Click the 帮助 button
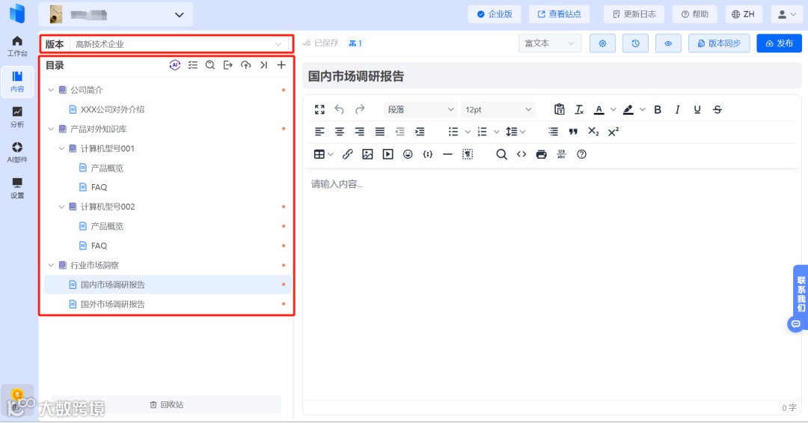Screen dimensions: 808x423 pos(694,14)
